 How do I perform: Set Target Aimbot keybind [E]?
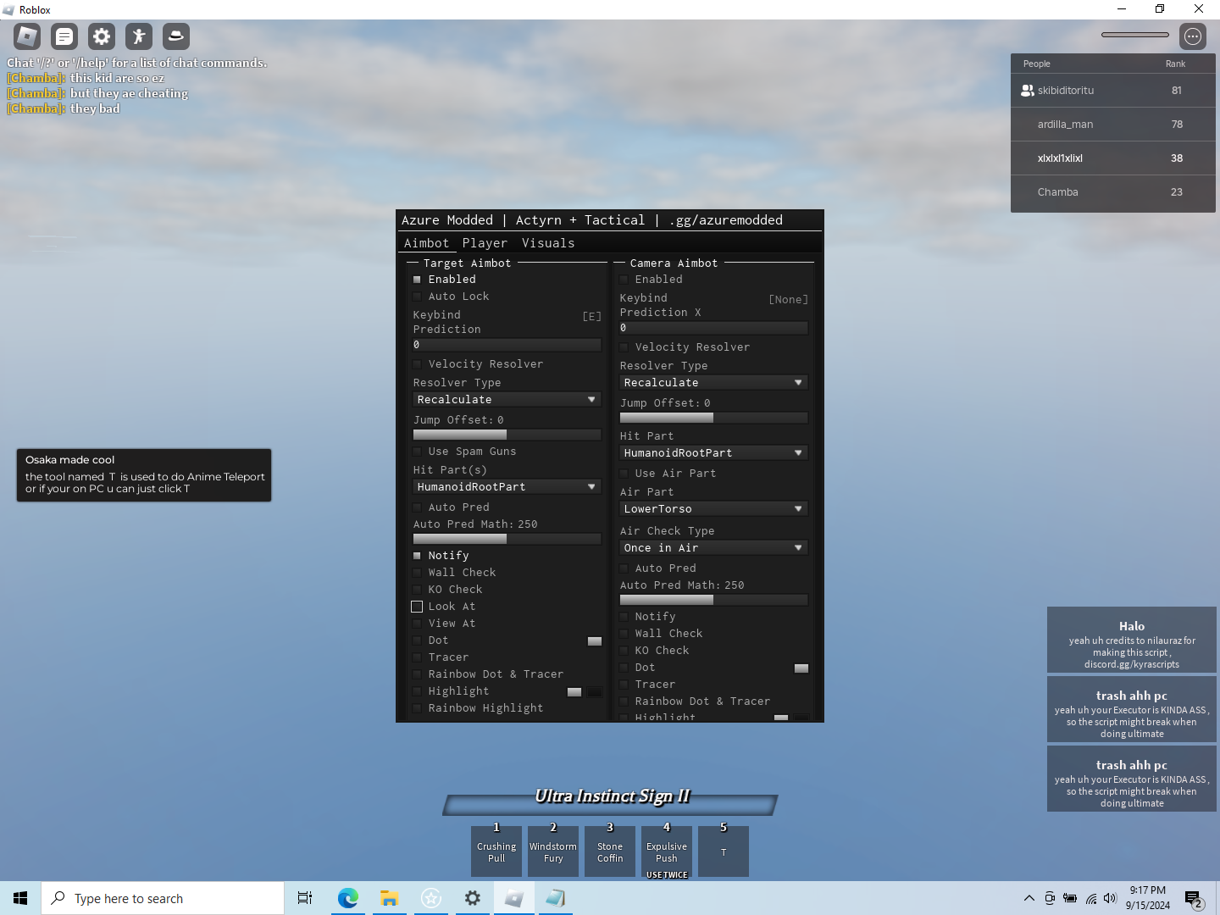click(x=592, y=317)
